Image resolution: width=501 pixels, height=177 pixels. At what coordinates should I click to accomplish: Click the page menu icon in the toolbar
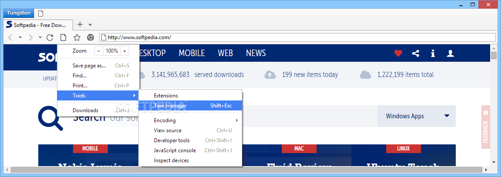tap(63, 38)
